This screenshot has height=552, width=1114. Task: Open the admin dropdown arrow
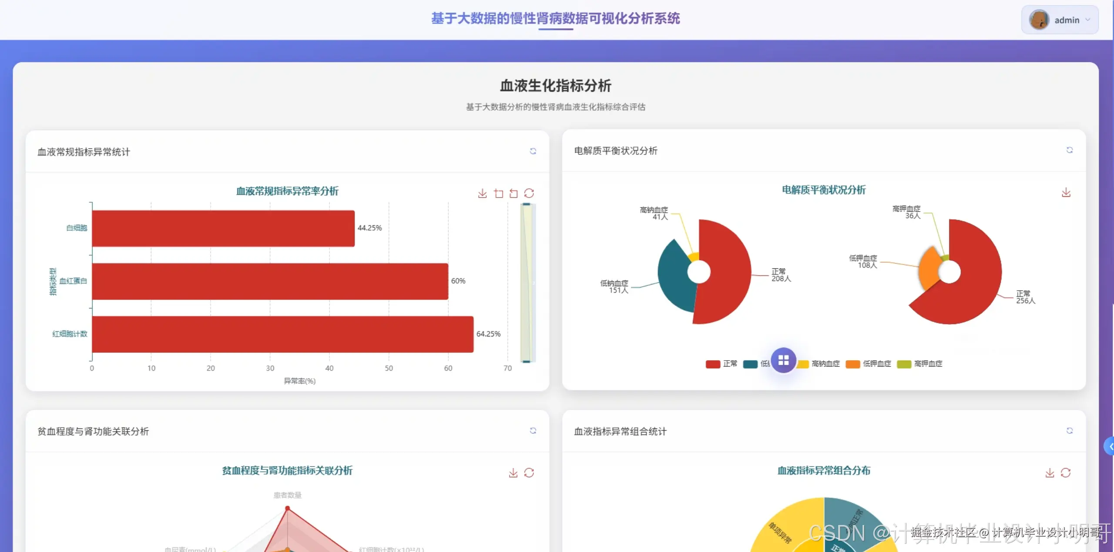click(x=1088, y=20)
